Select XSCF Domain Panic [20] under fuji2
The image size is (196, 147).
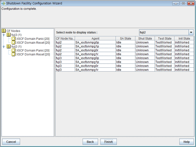coord(33,50)
